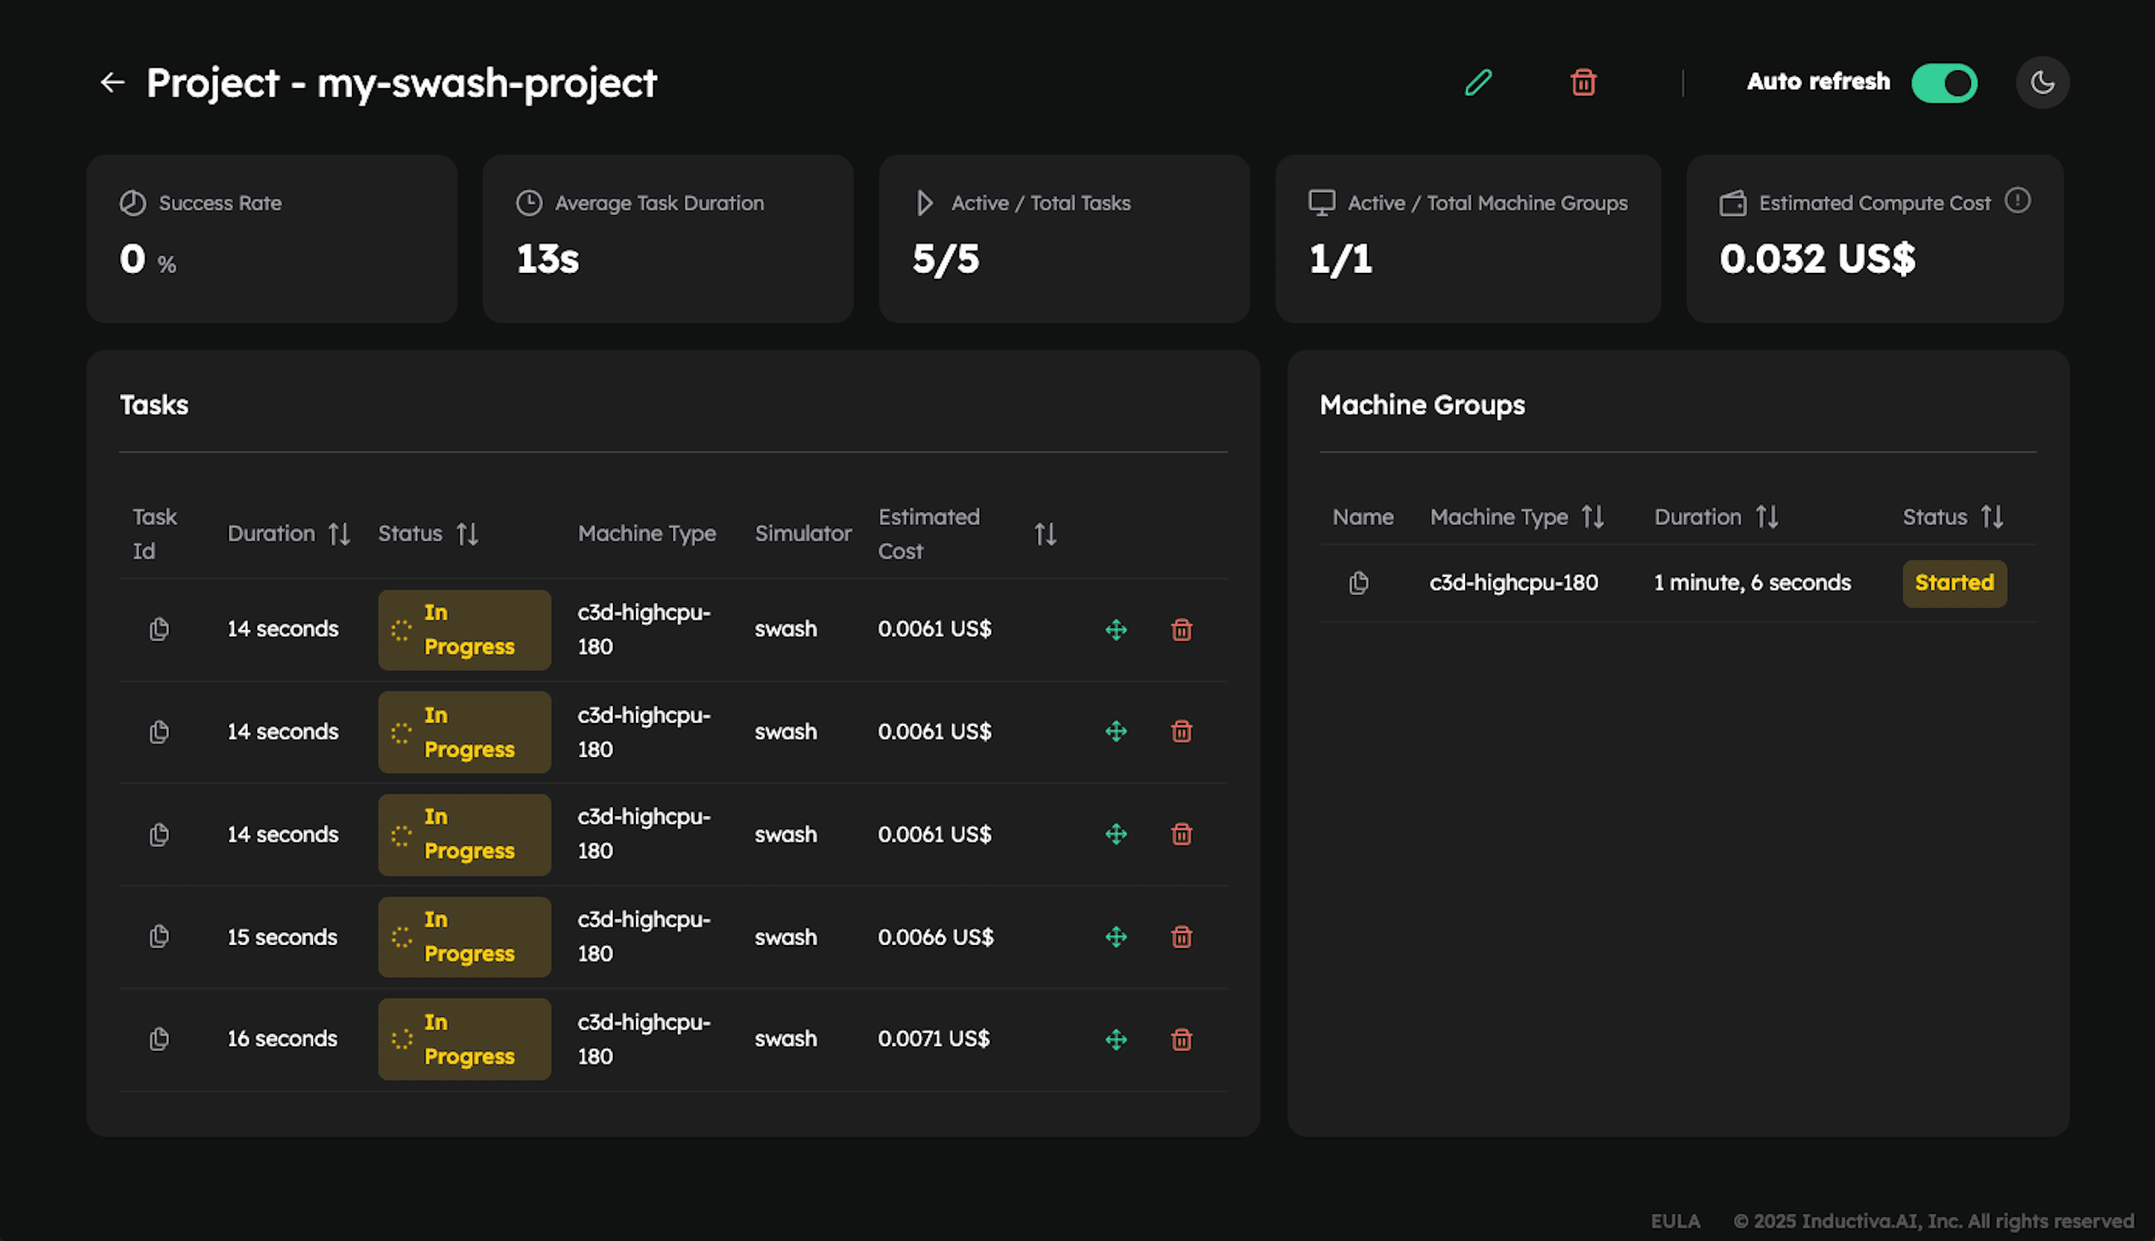Edit the project name with pencil icon
This screenshot has height=1241, width=2155.
[x=1478, y=82]
